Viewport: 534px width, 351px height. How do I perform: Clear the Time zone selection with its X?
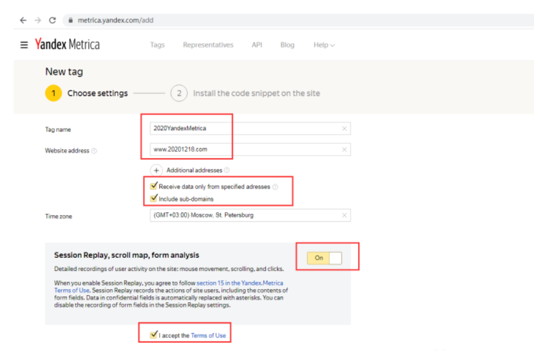point(344,215)
